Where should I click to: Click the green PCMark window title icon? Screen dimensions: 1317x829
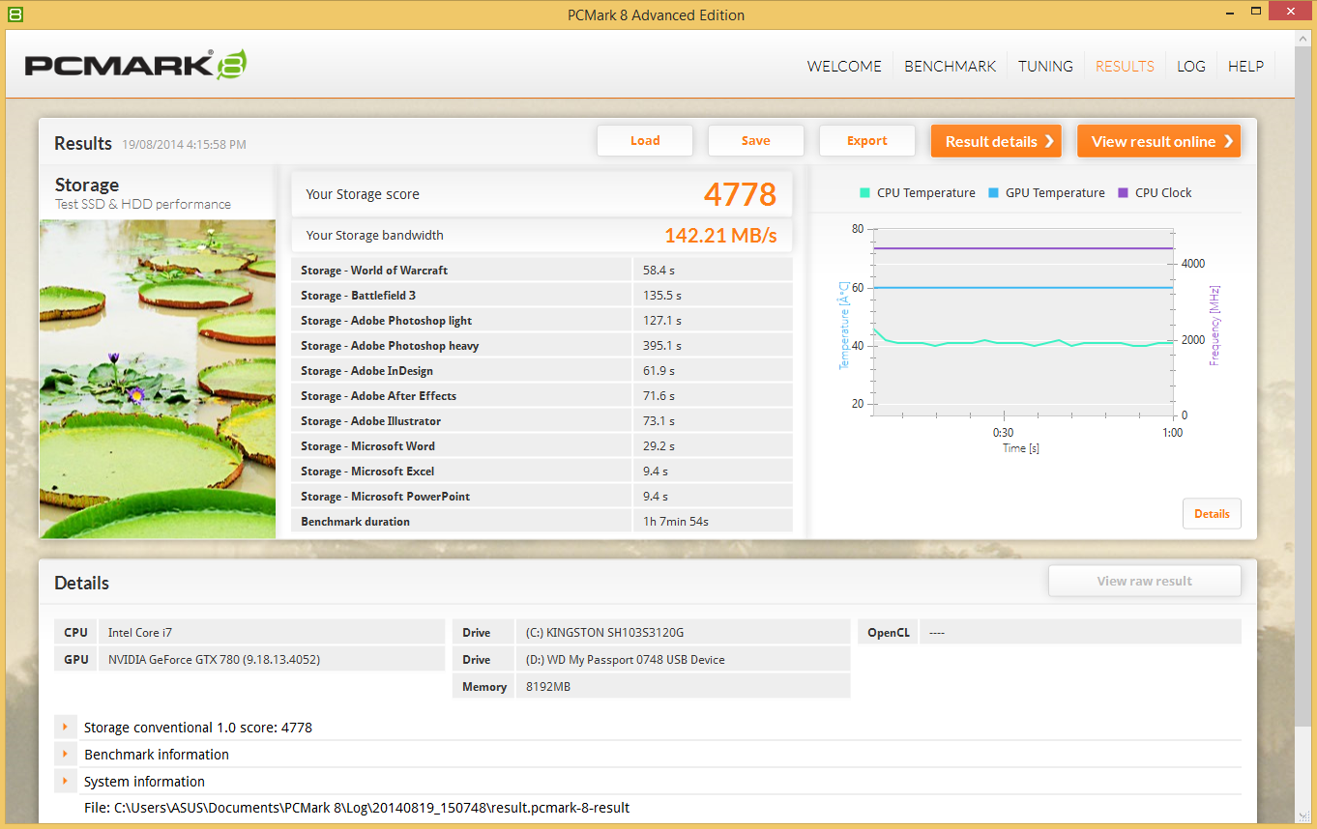coord(15,14)
